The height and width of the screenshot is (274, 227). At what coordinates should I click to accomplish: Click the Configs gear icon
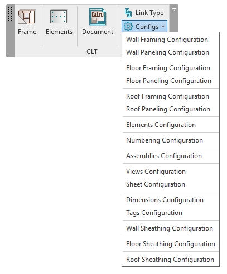point(128,26)
